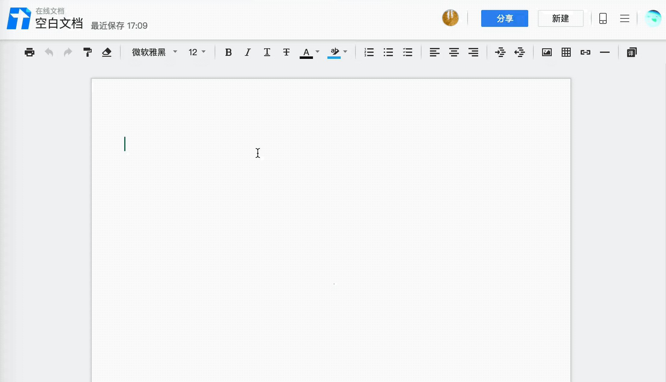The width and height of the screenshot is (666, 382).
Task: Open the translate document tool
Action: 631,53
